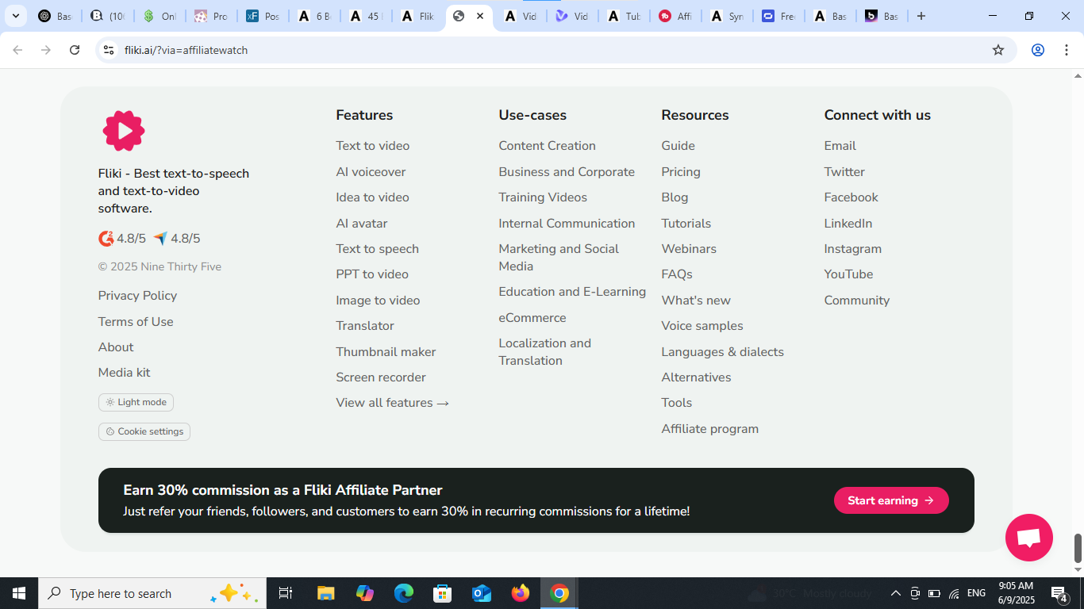Open the Affiliate program link

(710, 429)
